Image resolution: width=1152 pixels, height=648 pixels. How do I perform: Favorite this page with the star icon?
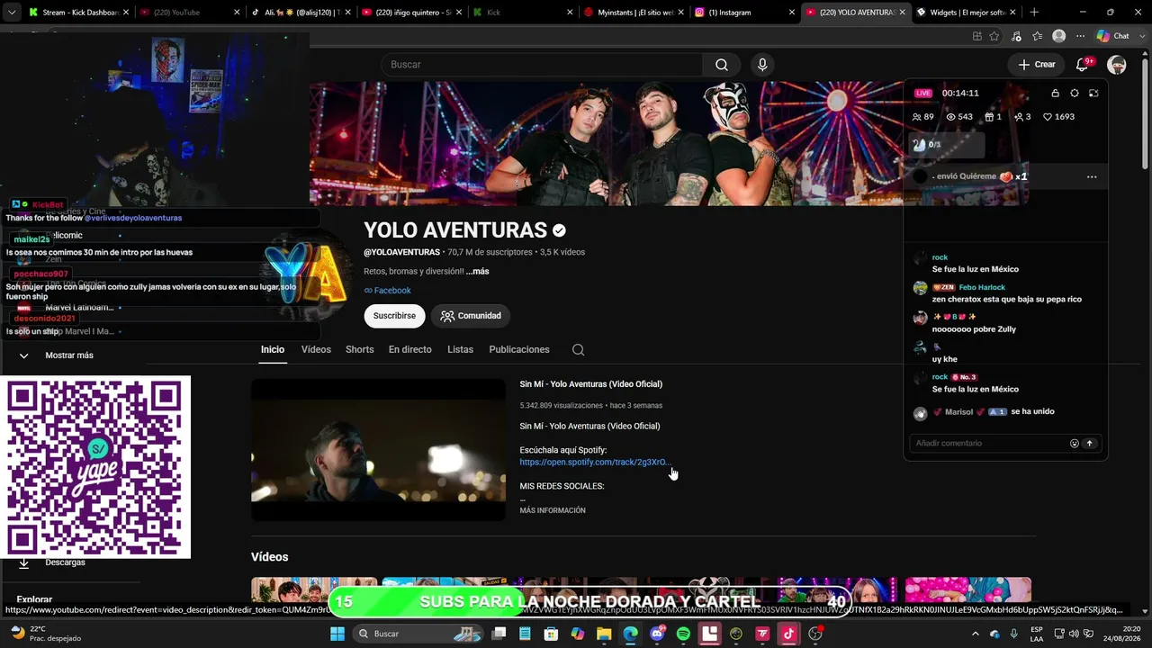pyautogui.click(x=994, y=36)
